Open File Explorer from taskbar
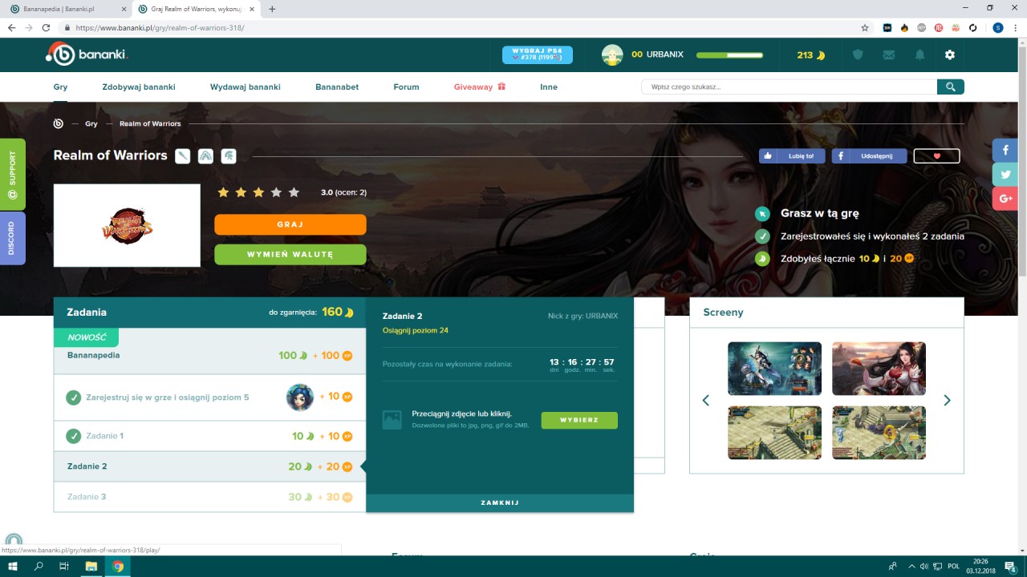The height and width of the screenshot is (577, 1027). click(x=91, y=566)
